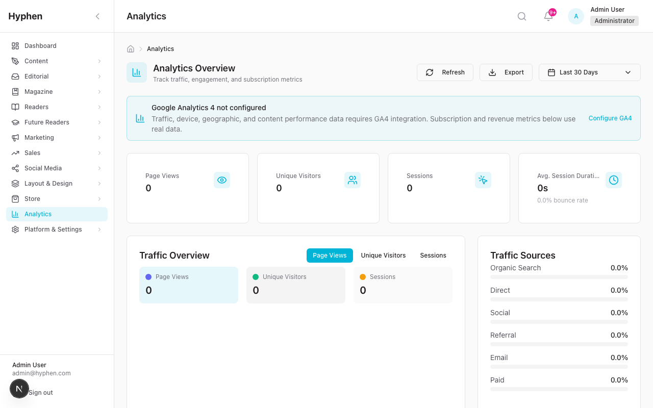Select the Page Views toggle in Traffic Overview

click(329, 255)
